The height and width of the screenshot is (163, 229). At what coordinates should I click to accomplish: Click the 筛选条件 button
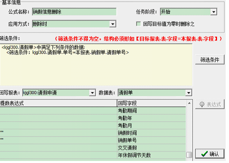coord(210,60)
